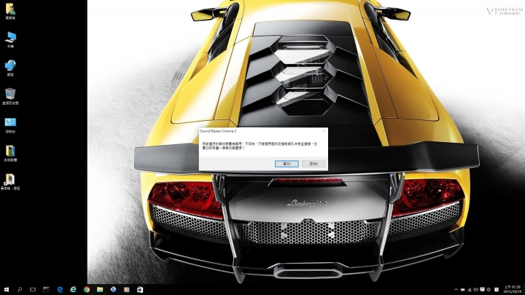Open the Network desktop icon
Image resolution: width=525 pixels, height=295 pixels.
[10, 68]
